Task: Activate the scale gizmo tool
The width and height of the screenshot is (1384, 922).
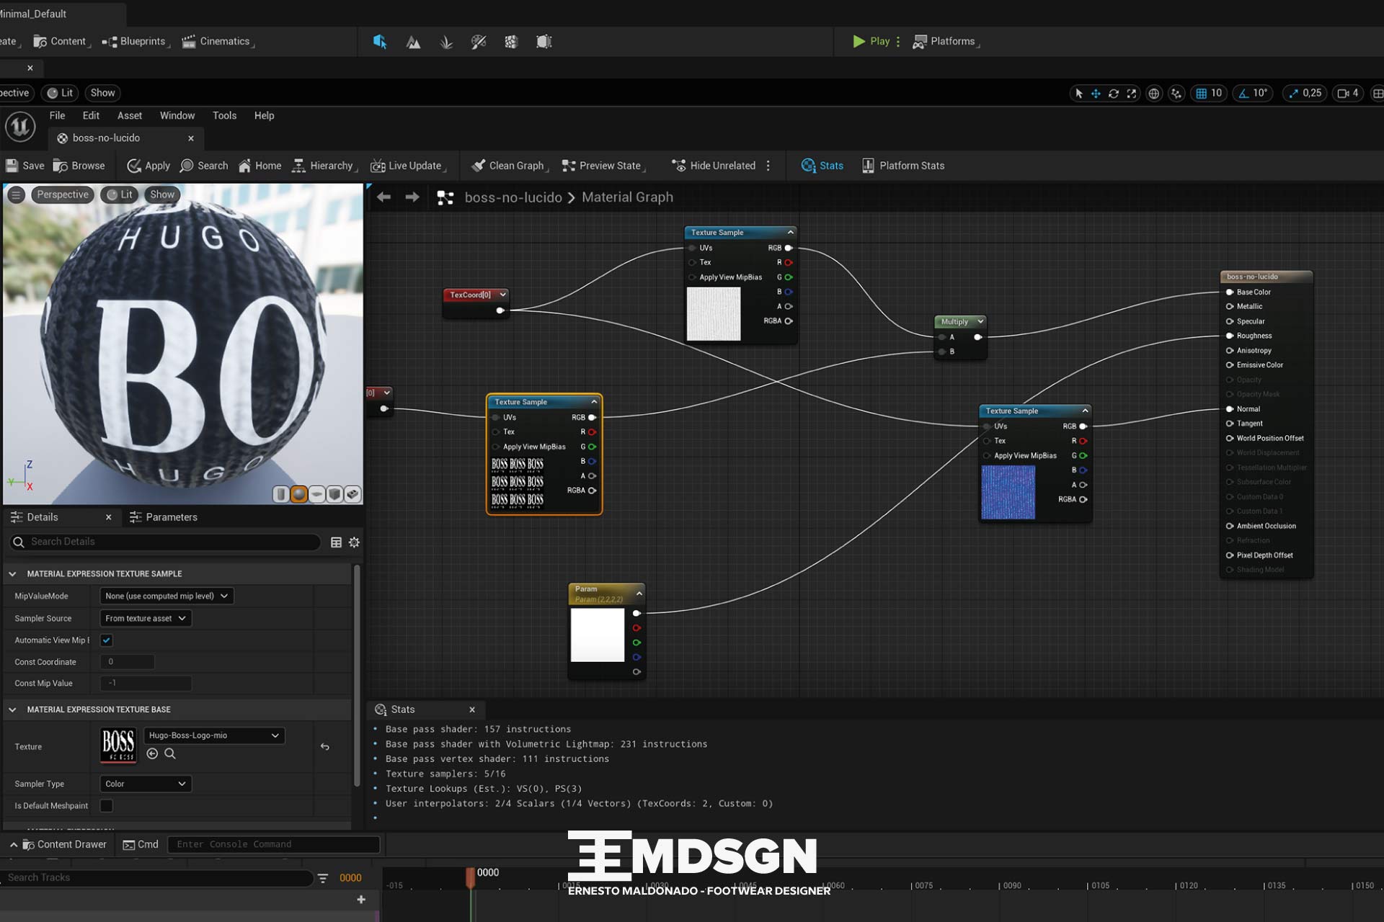Action: (x=1132, y=93)
